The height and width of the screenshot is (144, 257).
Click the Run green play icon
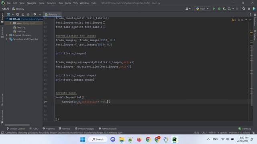point(214,9)
